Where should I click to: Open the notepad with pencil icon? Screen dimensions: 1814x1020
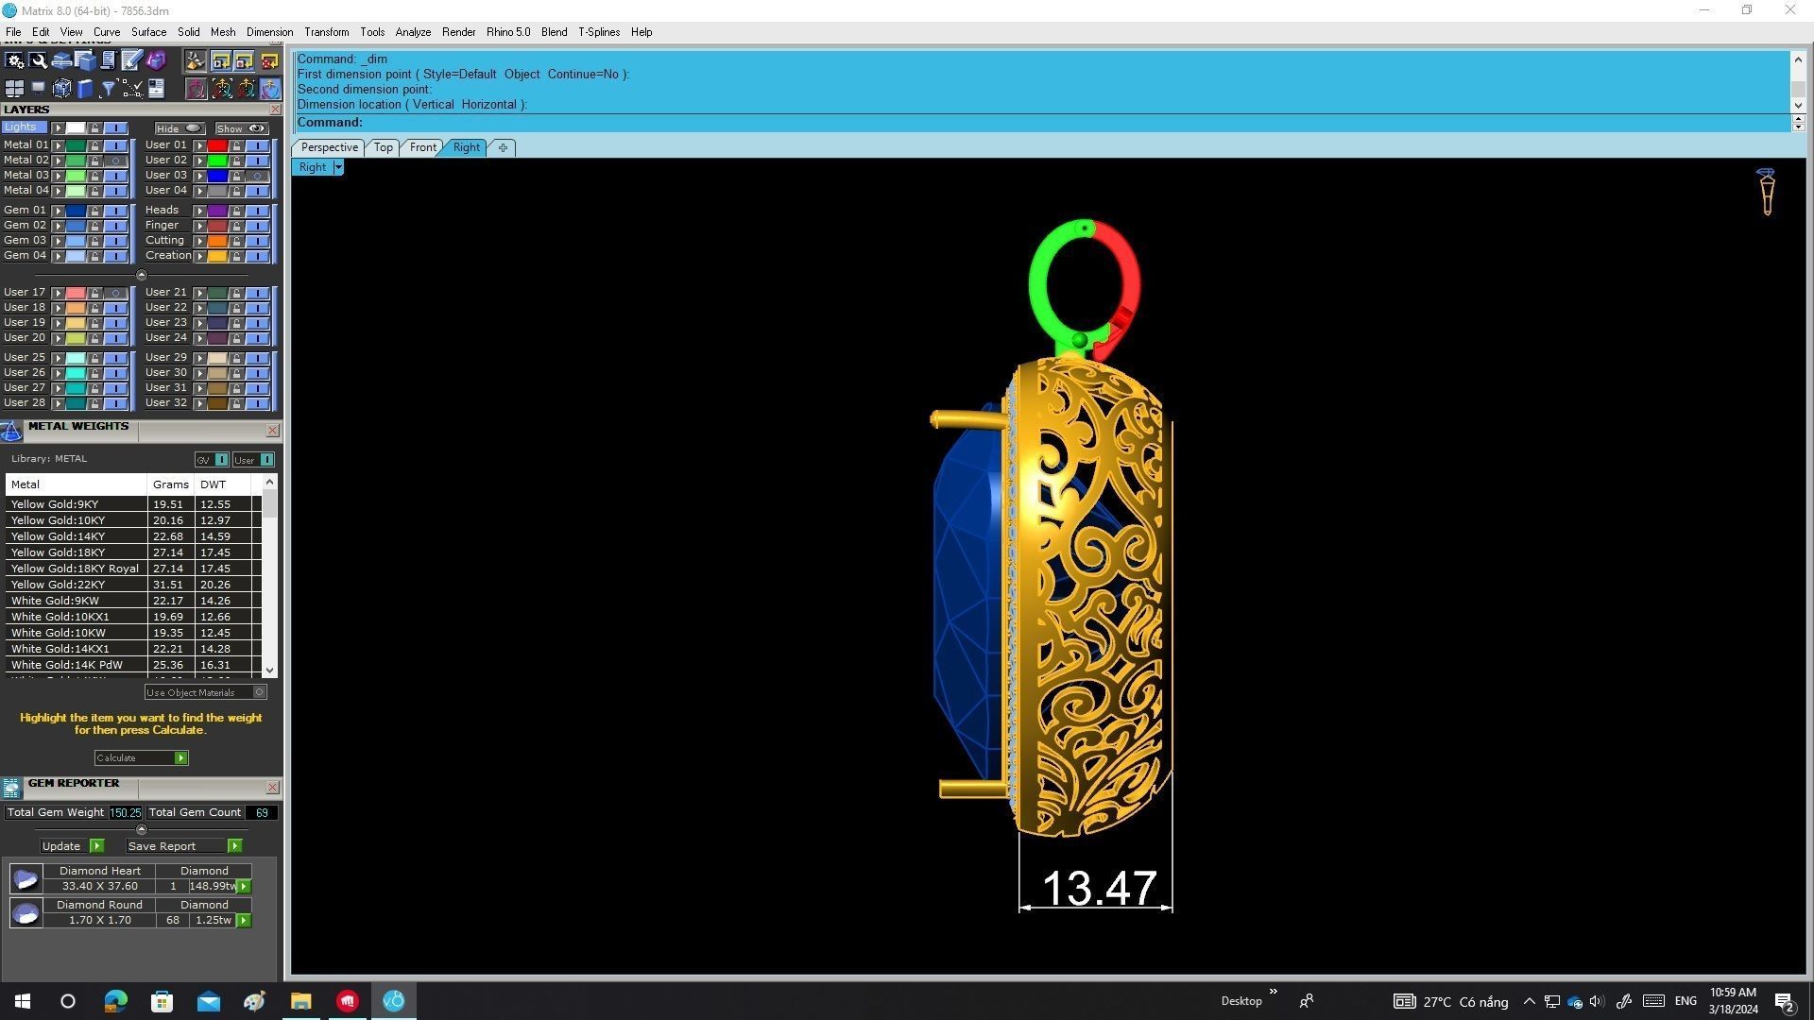pos(131,60)
